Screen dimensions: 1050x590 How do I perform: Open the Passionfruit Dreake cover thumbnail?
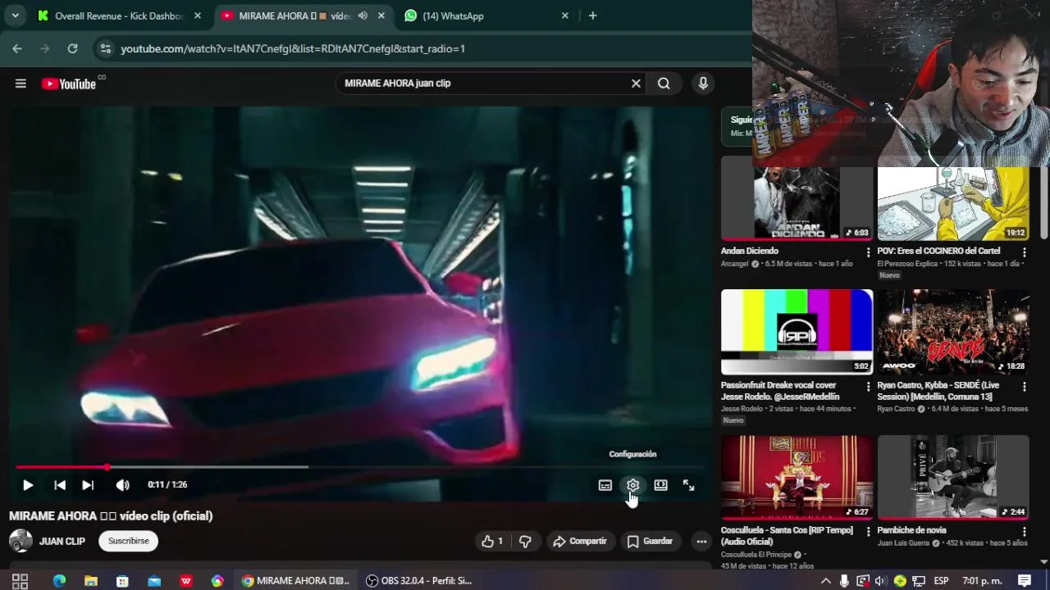tap(797, 332)
